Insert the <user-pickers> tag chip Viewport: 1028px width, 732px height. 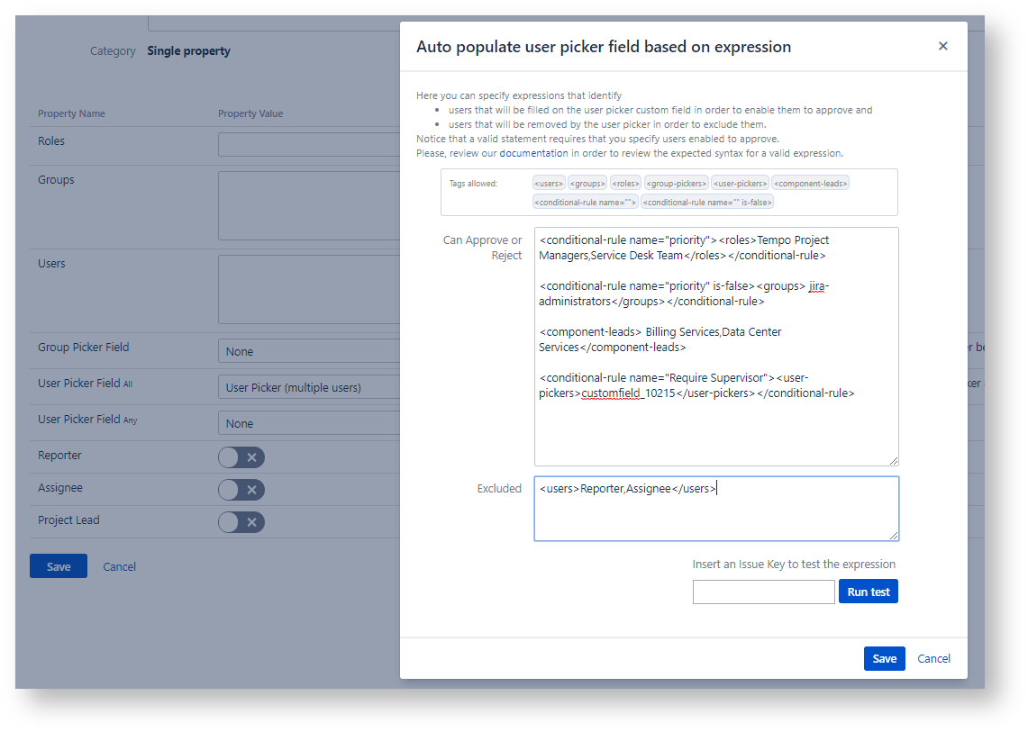point(741,184)
